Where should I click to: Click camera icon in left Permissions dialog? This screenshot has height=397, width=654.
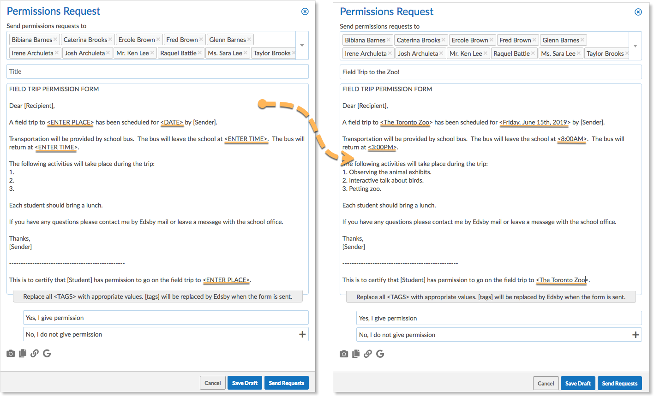pyautogui.click(x=11, y=354)
